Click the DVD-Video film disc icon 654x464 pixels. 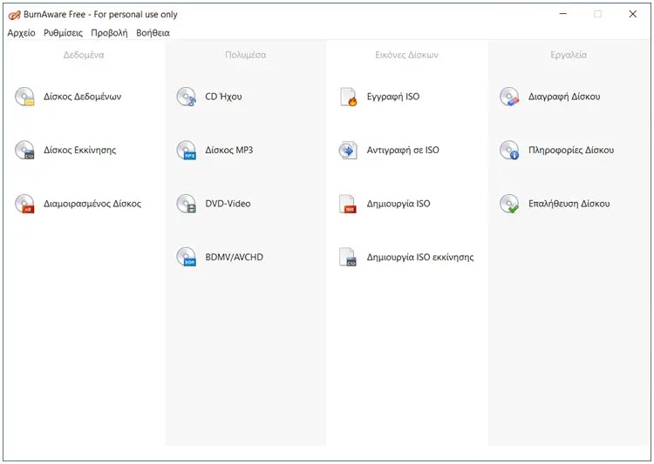186,204
